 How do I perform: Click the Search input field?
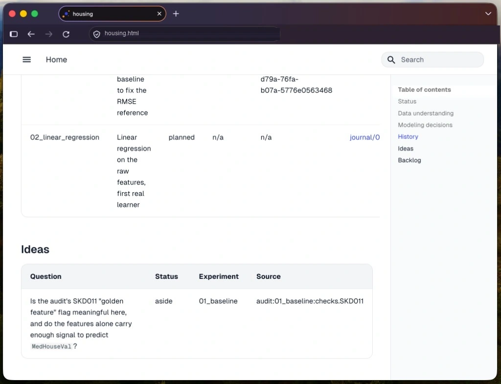tap(433, 60)
